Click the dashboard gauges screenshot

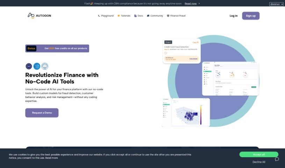[230, 79]
